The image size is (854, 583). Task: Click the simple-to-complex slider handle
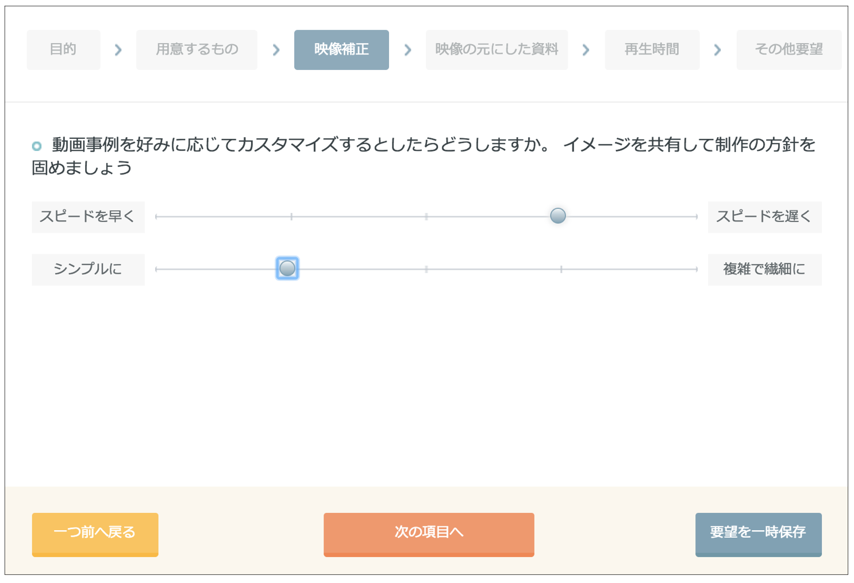pos(287,268)
